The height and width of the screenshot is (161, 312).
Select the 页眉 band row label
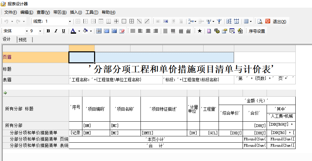click(x=36, y=57)
